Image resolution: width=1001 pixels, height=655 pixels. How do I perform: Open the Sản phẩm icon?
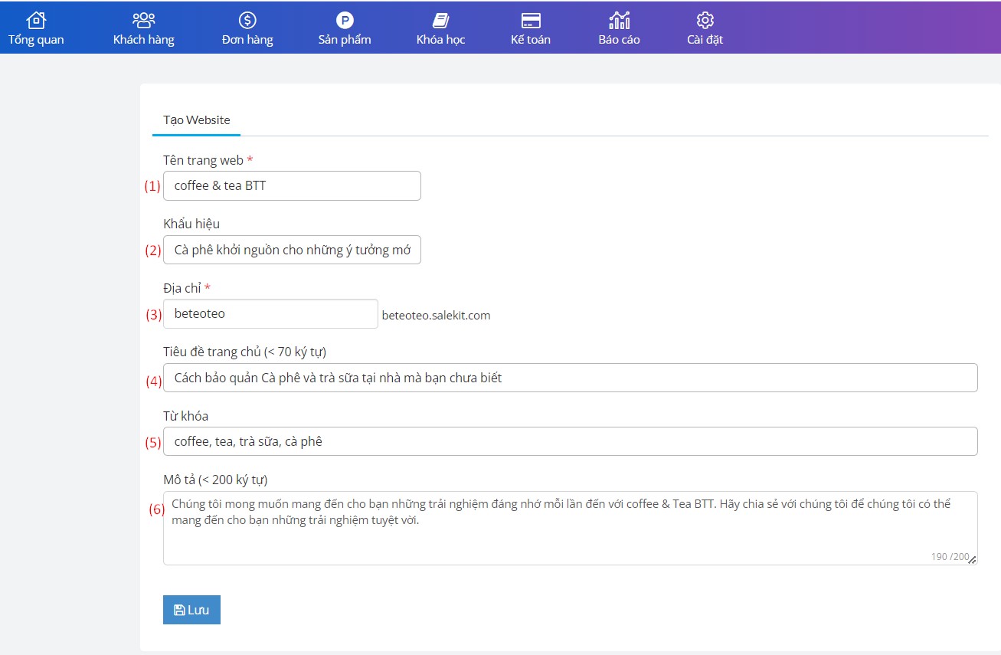[x=345, y=20]
